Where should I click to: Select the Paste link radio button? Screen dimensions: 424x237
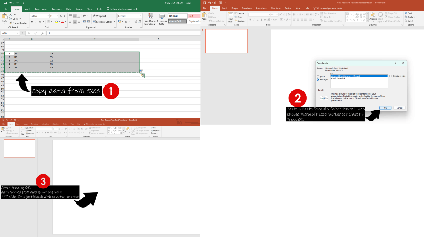318,79
